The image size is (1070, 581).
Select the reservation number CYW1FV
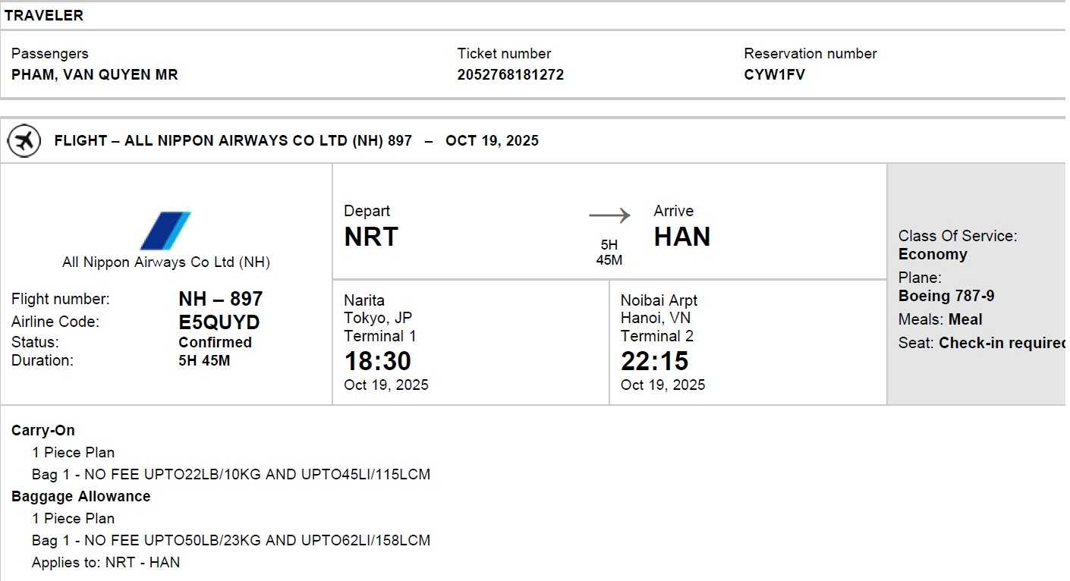tap(774, 75)
